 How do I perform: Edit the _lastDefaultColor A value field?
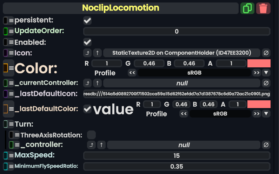(238, 104)
